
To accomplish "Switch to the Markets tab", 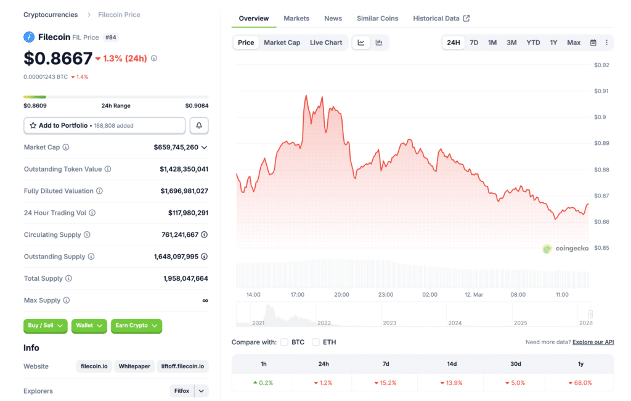I will (x=296, y=18).
